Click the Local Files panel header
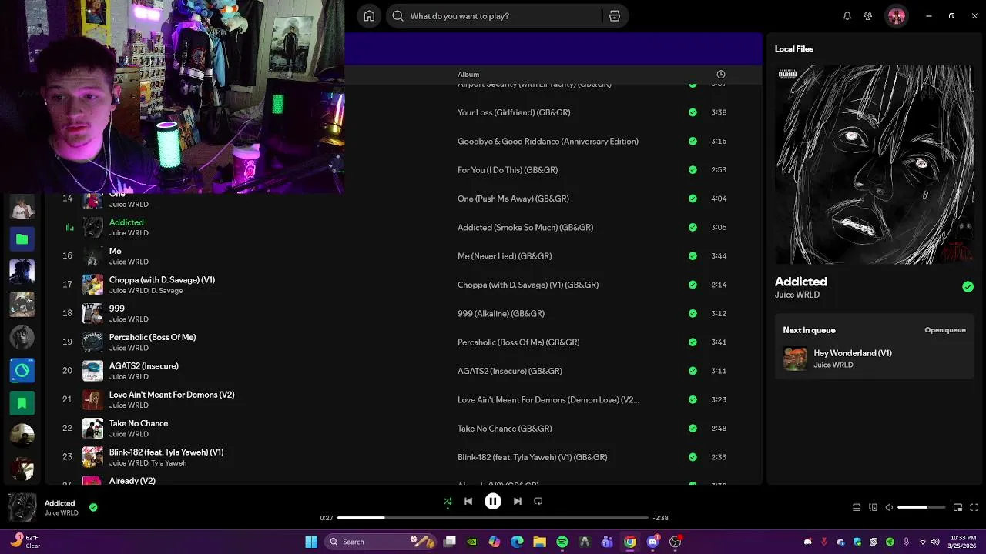Image resolution: width=986 pixels, height=554 pixels. pos(794,49)
